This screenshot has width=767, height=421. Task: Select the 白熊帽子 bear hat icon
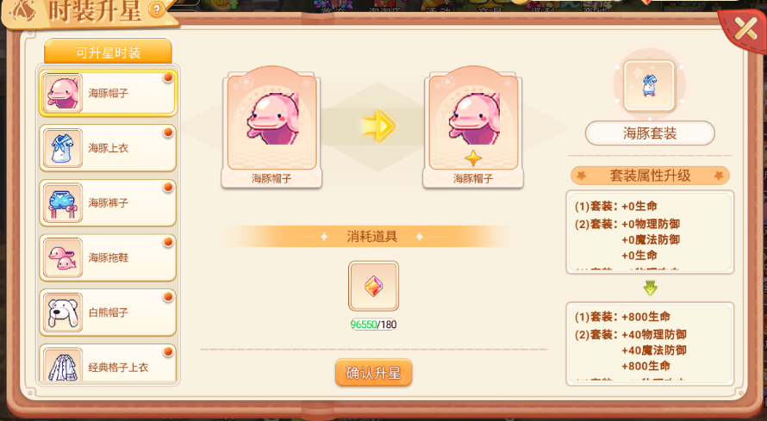(x=63, y=312)
